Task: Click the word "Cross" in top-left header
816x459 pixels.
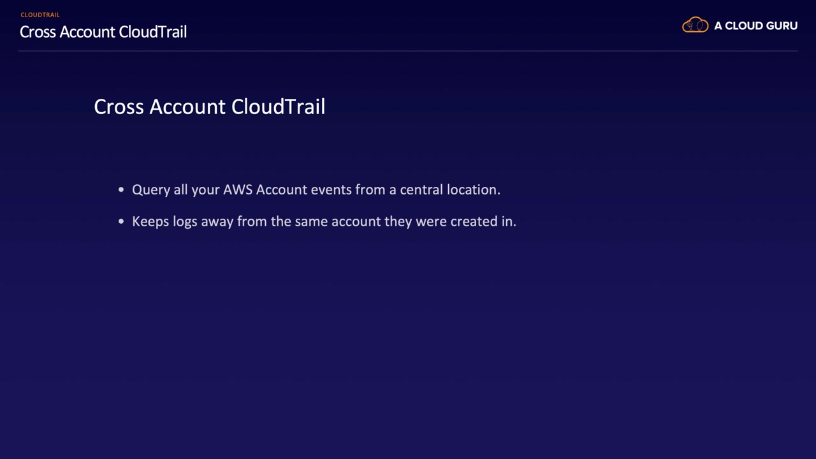Action: point(38,32)
